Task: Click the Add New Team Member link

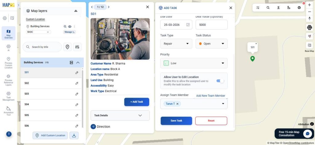Action: tap(210, 96)
